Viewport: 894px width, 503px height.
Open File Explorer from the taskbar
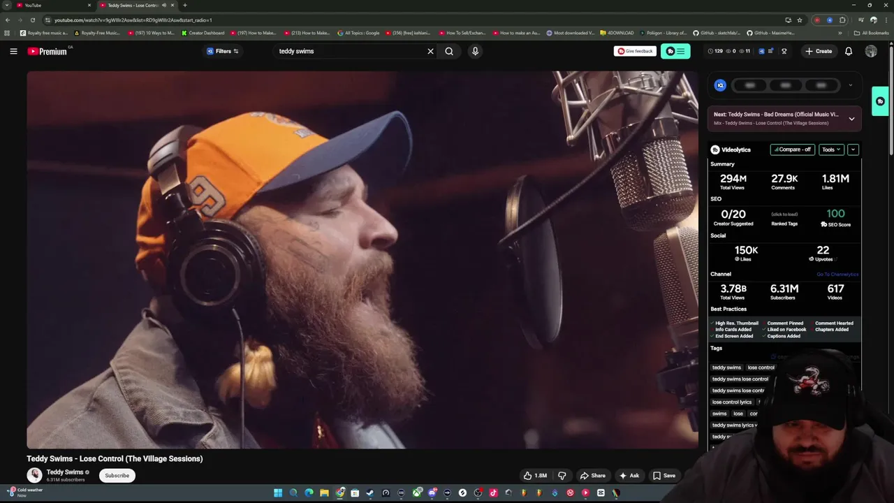tap(324, 493)
